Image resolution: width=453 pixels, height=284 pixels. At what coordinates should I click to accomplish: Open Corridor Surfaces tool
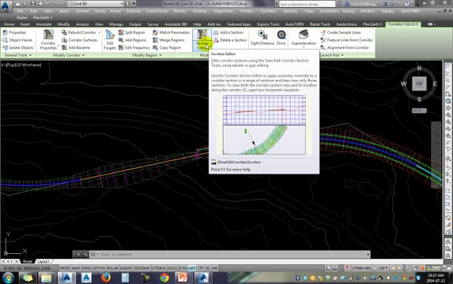point(79,40)
